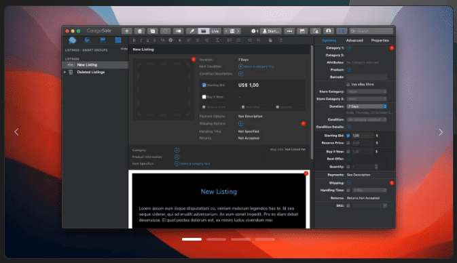Expand the Deleted Listings group
This screenshot has width=457, height=263.
[x=65, y=72]
